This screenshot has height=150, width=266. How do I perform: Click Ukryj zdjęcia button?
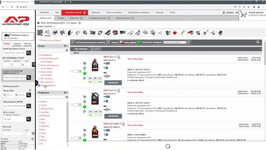coord(128,42)
